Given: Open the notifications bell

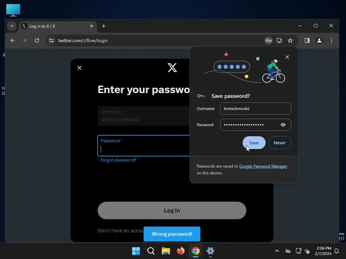Looking at the screenshot, I should [x=337, y=251].
